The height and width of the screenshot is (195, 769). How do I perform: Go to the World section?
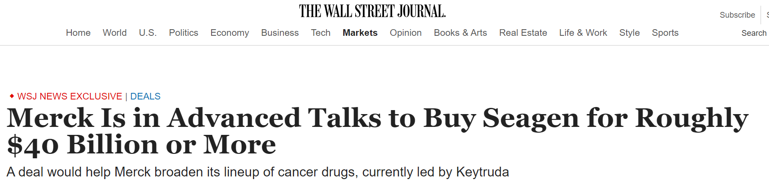click(x=114, y=33)
